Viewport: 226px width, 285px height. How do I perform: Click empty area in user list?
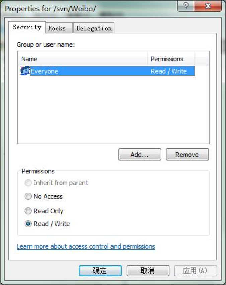point(113,109)
